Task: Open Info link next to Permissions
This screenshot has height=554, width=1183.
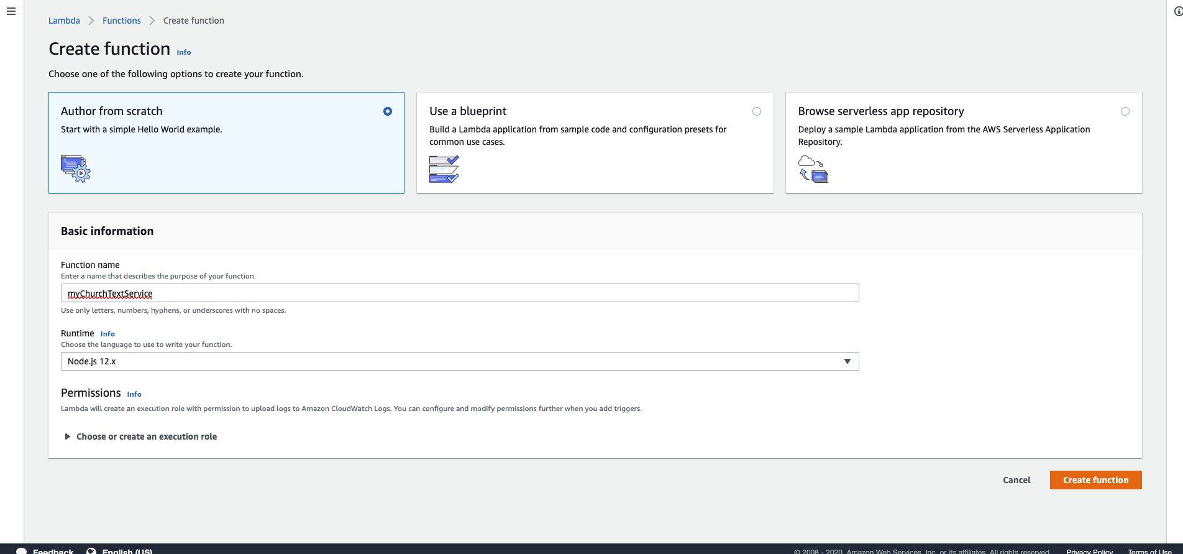Action: point(134,394)
